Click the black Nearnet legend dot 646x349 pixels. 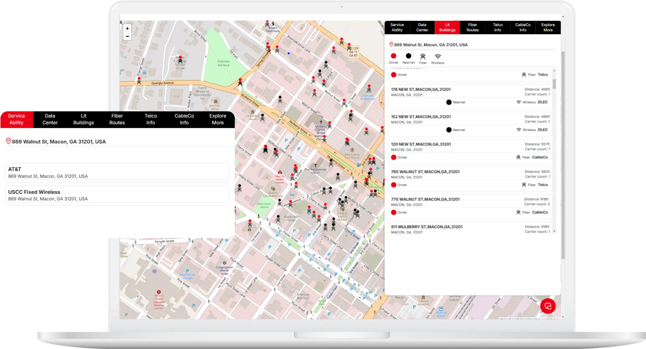[408, 56]
